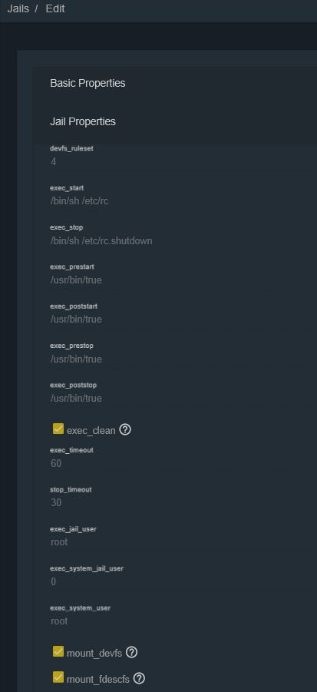
Task: Go to Jails breadcrumb link
Action: tap(18, 8)
